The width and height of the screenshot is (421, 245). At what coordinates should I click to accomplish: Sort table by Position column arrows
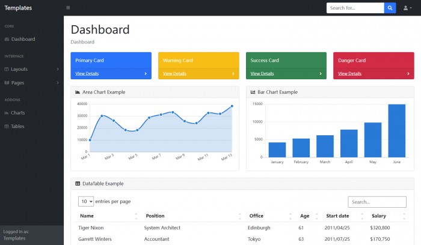[240, 216]
